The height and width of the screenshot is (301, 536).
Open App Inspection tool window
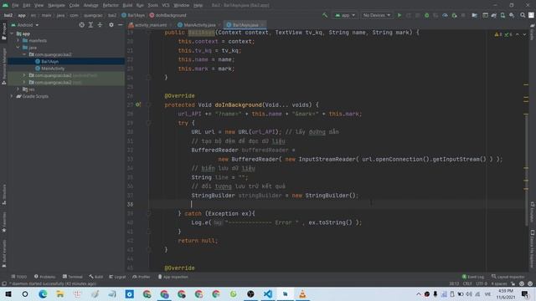coord(173,277)
